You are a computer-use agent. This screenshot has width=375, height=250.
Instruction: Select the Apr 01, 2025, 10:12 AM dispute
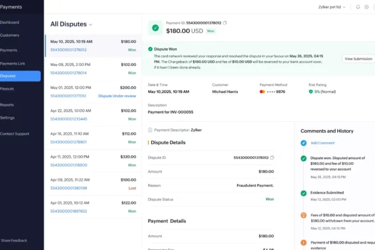point(94,207)
